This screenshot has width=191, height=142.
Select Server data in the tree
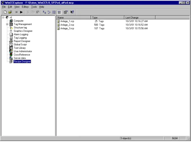(x=20, y=58)
